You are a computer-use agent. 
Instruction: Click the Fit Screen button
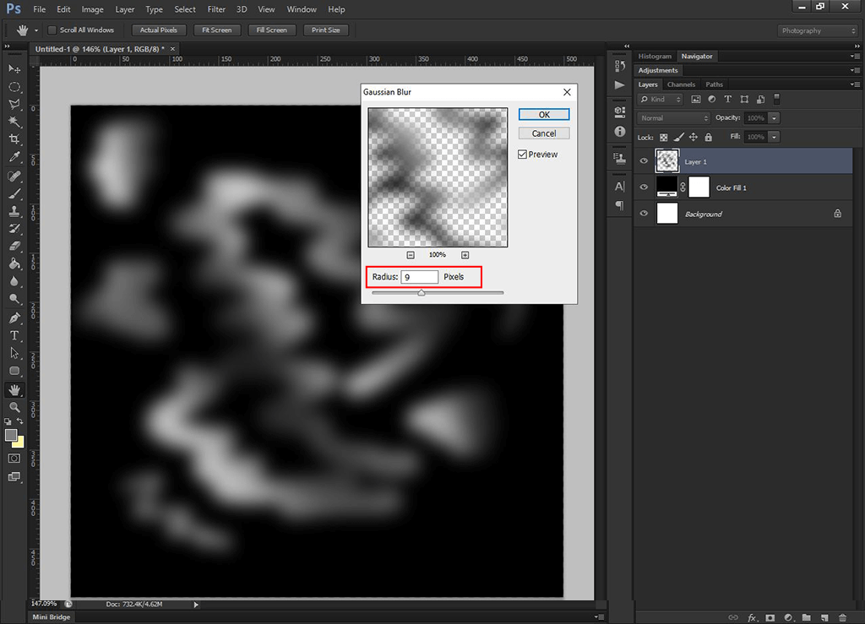tap(217, 30)
